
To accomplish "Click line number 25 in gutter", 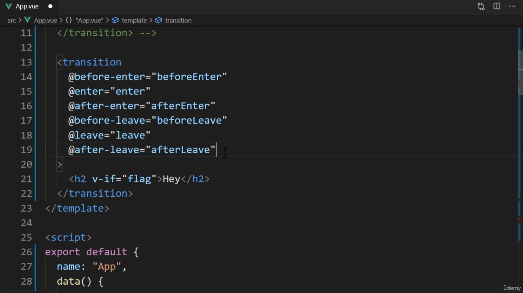I will 26,237.
